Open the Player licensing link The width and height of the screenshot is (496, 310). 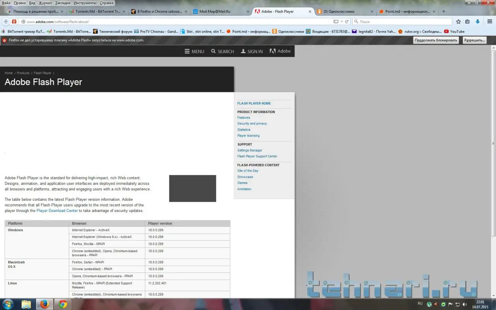pos(248,136)
